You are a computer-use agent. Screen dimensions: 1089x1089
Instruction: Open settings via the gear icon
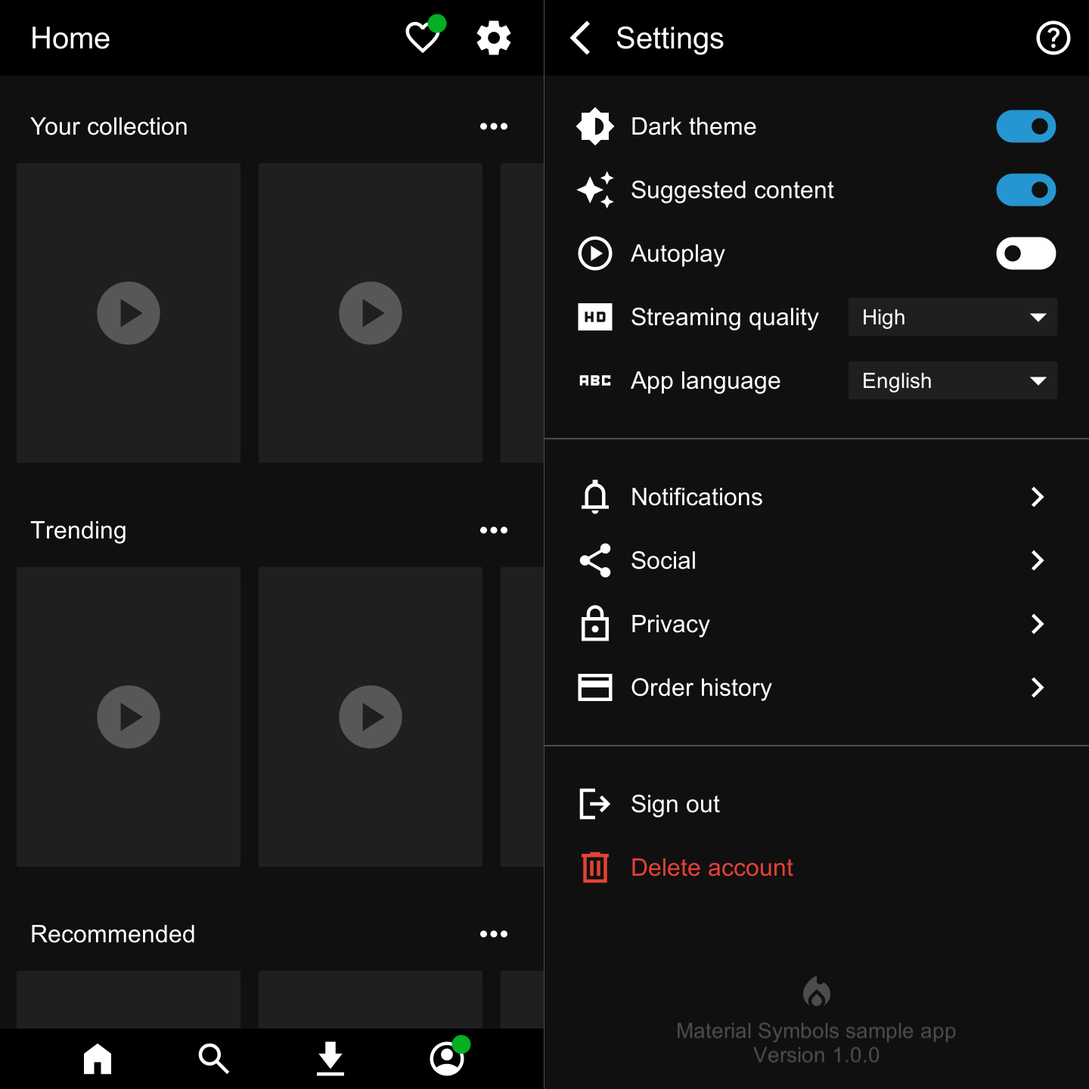[x=494, y=38]
